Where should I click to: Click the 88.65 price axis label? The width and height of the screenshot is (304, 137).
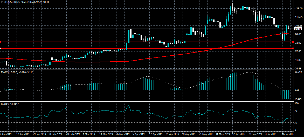click(x=298, y=34)
